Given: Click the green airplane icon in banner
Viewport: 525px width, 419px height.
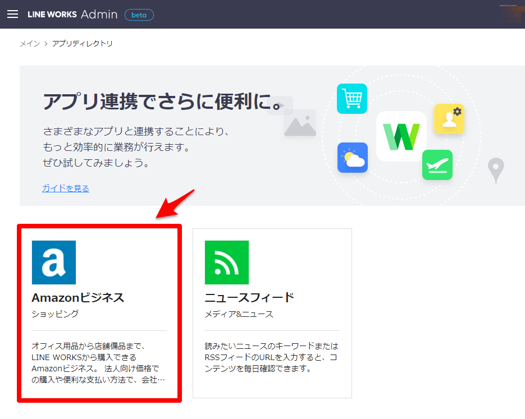Looking at the screenshot, I should [437, 165].
